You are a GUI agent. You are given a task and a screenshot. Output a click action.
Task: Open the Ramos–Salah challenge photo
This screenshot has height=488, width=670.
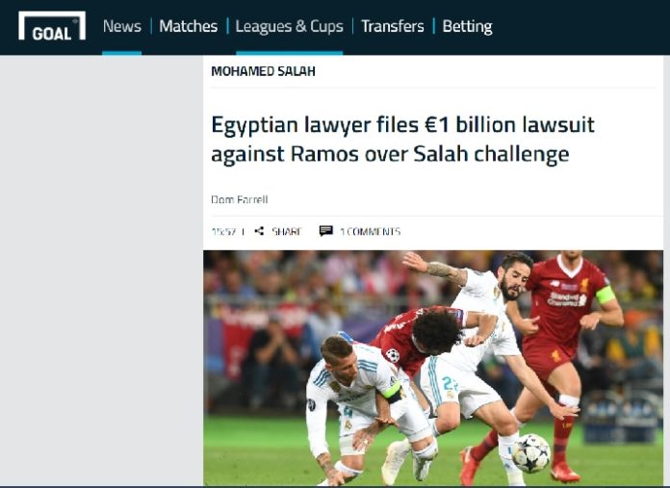coord(433,368)
